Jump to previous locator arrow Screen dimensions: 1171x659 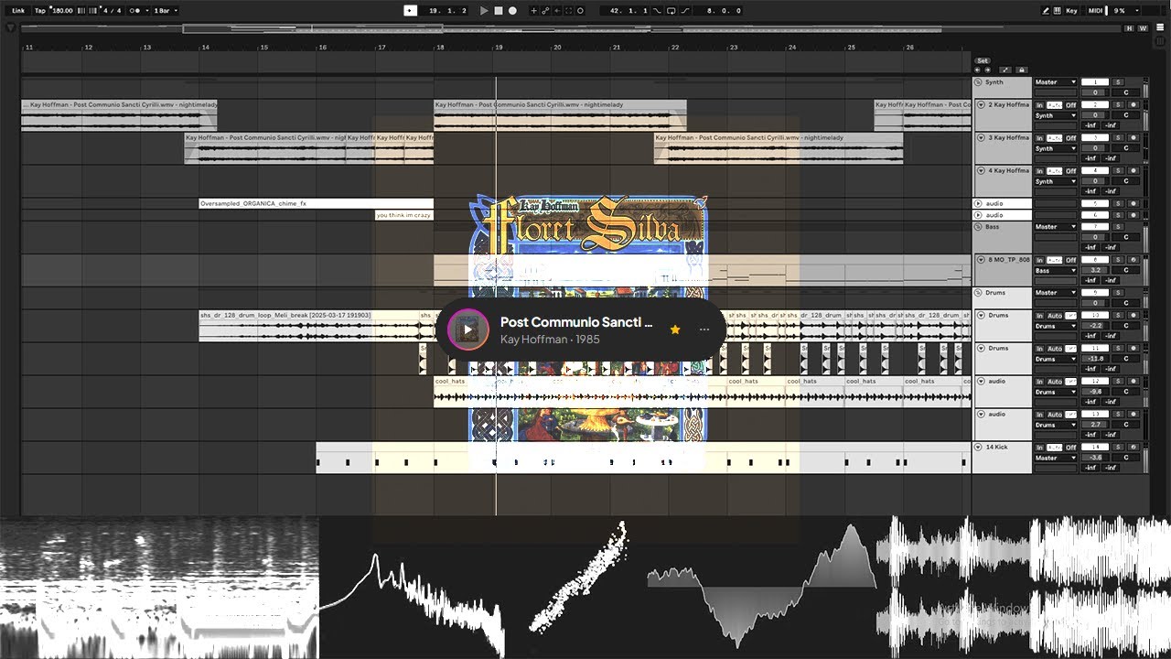[x=977, y=70]
